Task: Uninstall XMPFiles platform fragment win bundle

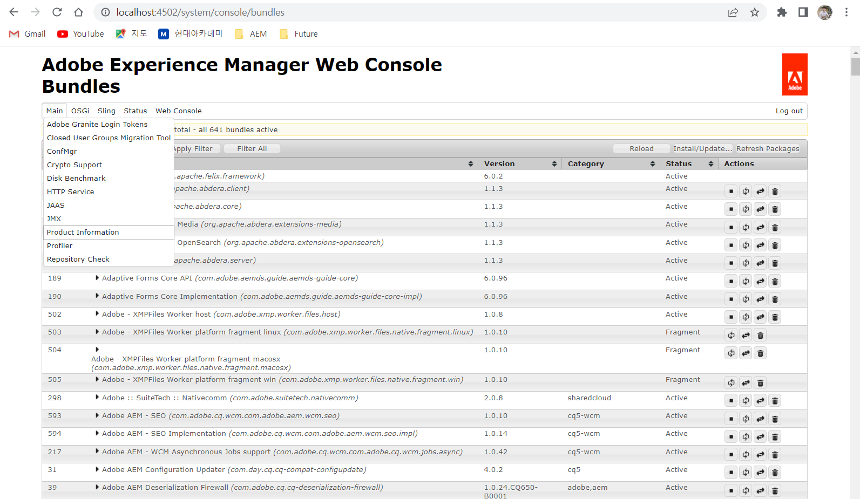Action: (x=760, y=382)
